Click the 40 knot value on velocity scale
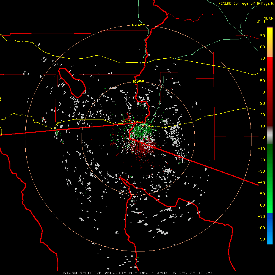This screenshot has width=275, height=275. point(262,92)
